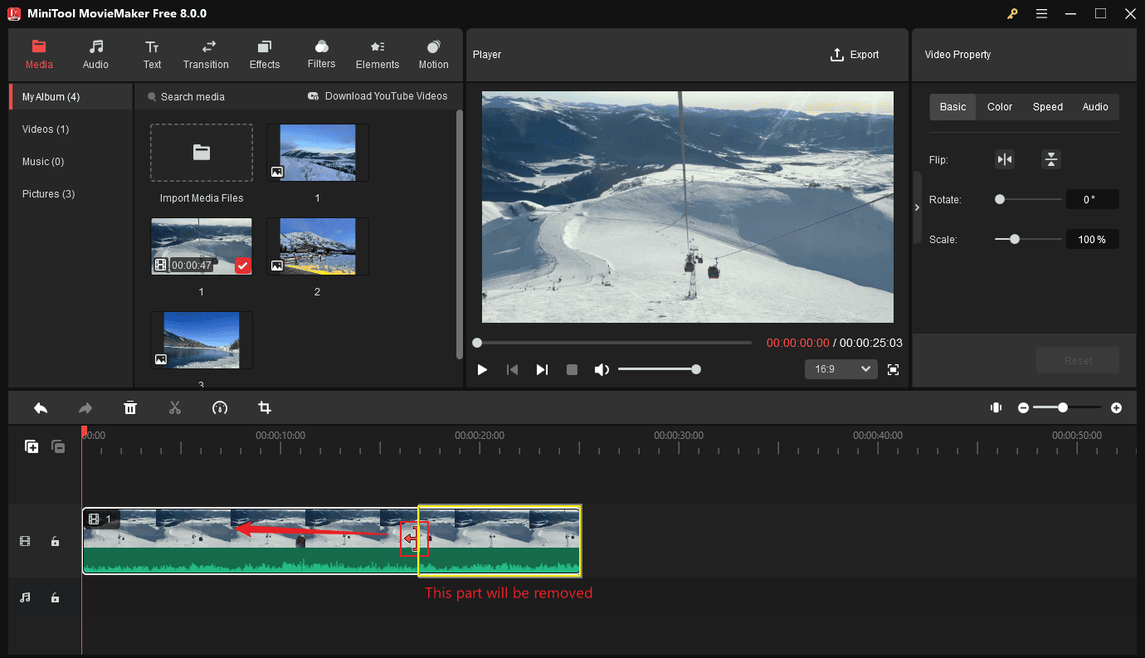
Task: Go to the next frame
Action: click(542, 369)
